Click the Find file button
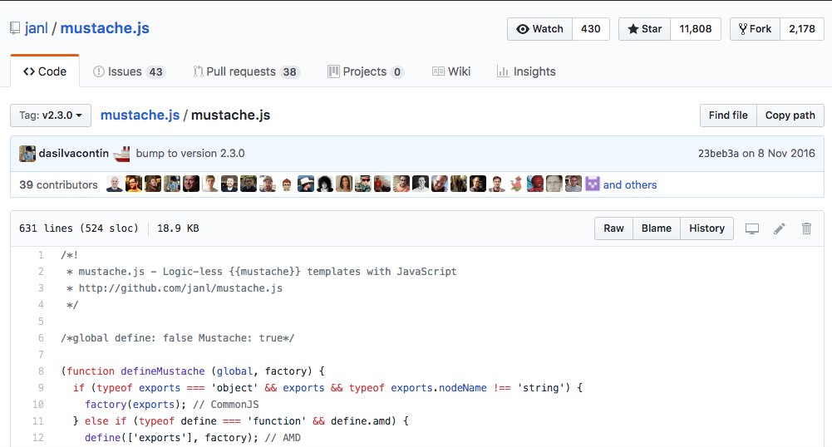This screenshot has height=447, width=832. pyautogui.click(x=728, y=115)
